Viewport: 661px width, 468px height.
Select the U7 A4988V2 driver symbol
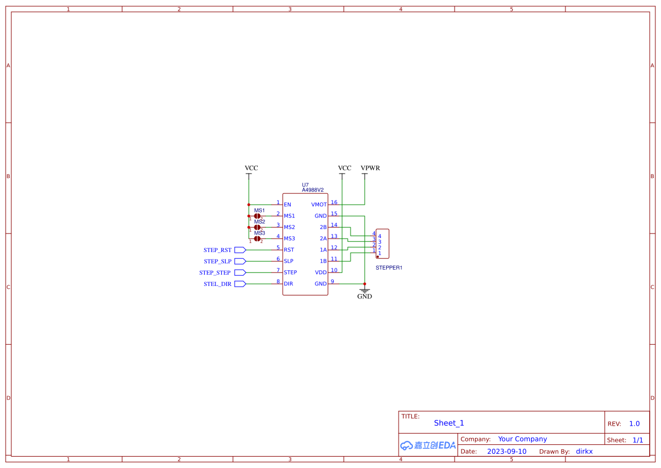(x=305, y=243)
